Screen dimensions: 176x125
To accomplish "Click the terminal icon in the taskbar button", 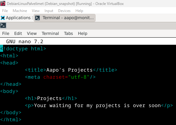I will (x=37, y=18).
